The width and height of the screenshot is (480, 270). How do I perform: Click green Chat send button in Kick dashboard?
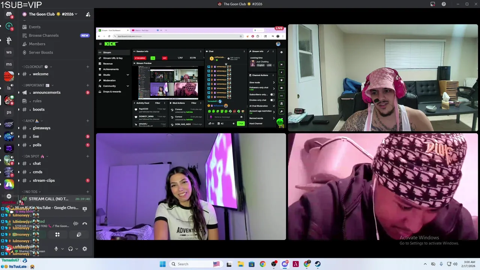pyautogui.click(x=241, y=123)
